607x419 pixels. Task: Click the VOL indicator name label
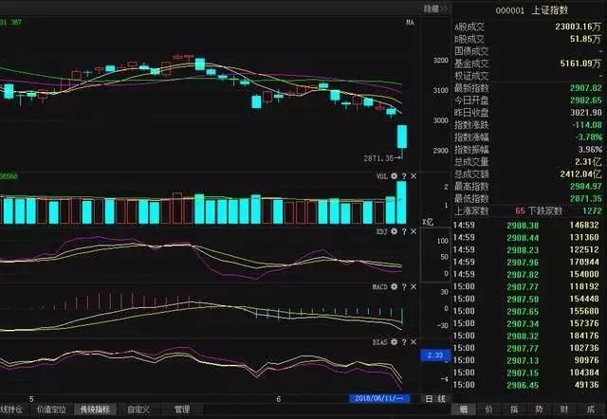click(381, 176)
